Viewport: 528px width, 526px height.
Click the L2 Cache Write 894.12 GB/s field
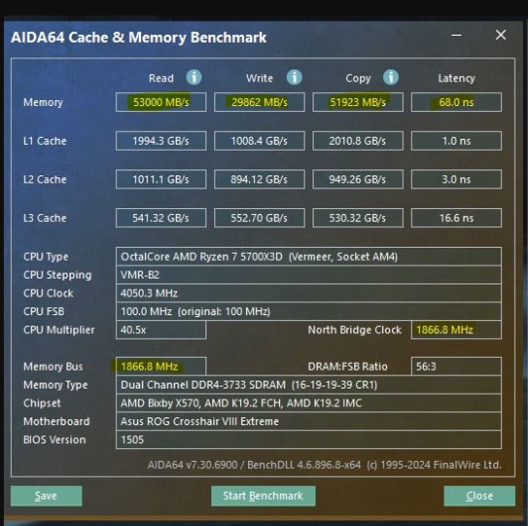tap(260, 179)
